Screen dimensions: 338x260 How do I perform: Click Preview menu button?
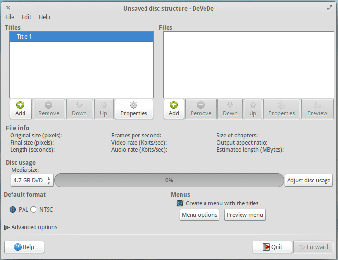point(245,215)
